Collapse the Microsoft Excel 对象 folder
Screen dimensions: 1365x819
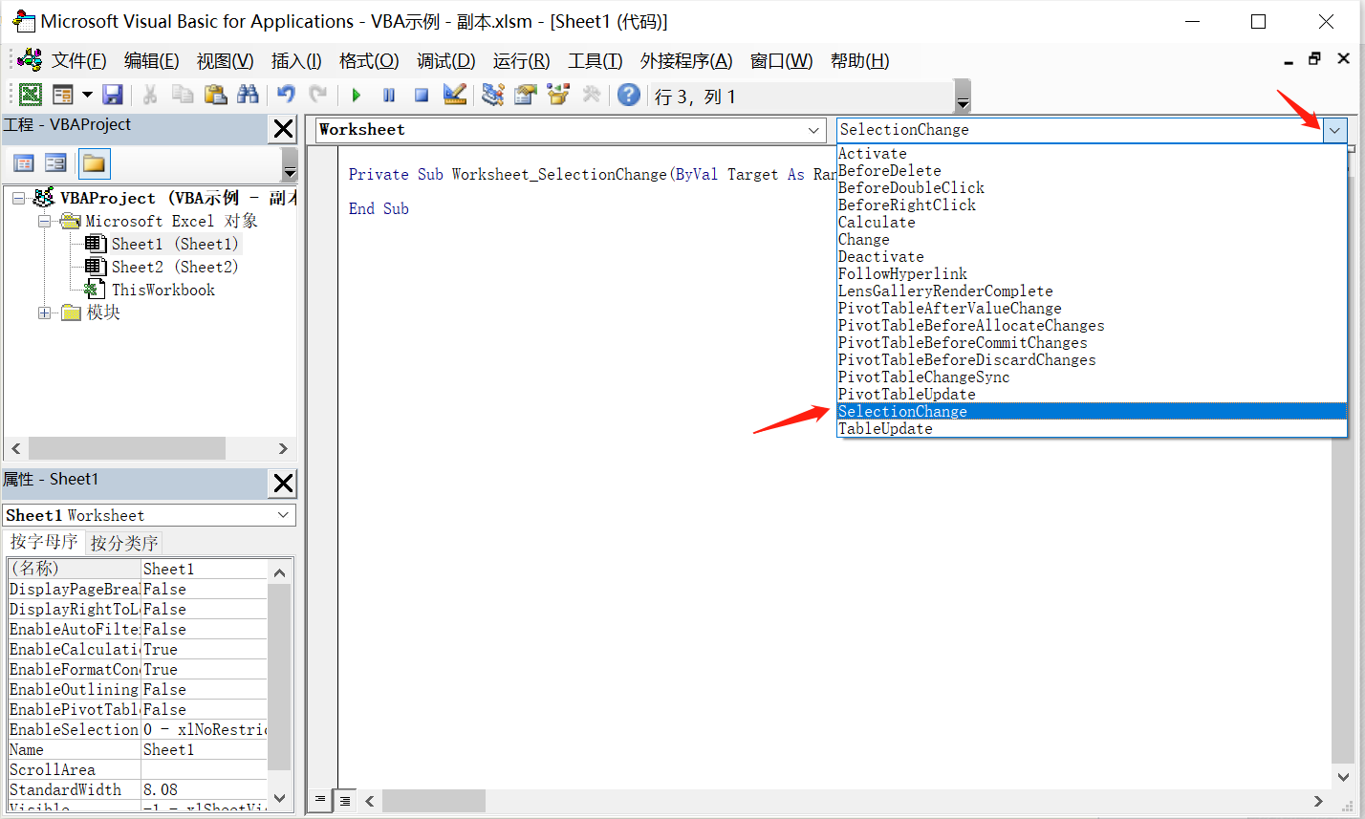tap(44, 221)
